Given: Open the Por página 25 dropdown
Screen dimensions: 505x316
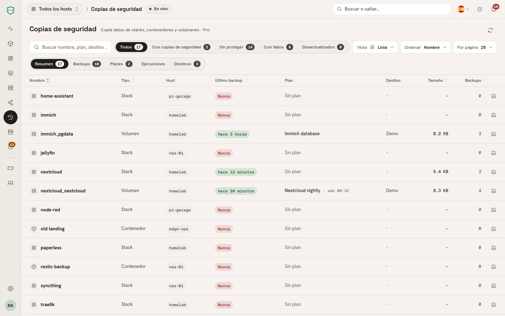Looking at the screenshot, I should point(474,47).
